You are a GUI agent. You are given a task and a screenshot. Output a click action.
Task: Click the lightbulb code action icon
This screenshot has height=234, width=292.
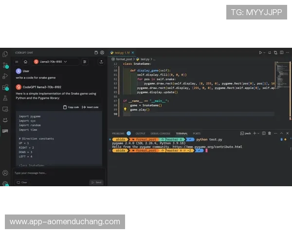(x=125, y=110)
